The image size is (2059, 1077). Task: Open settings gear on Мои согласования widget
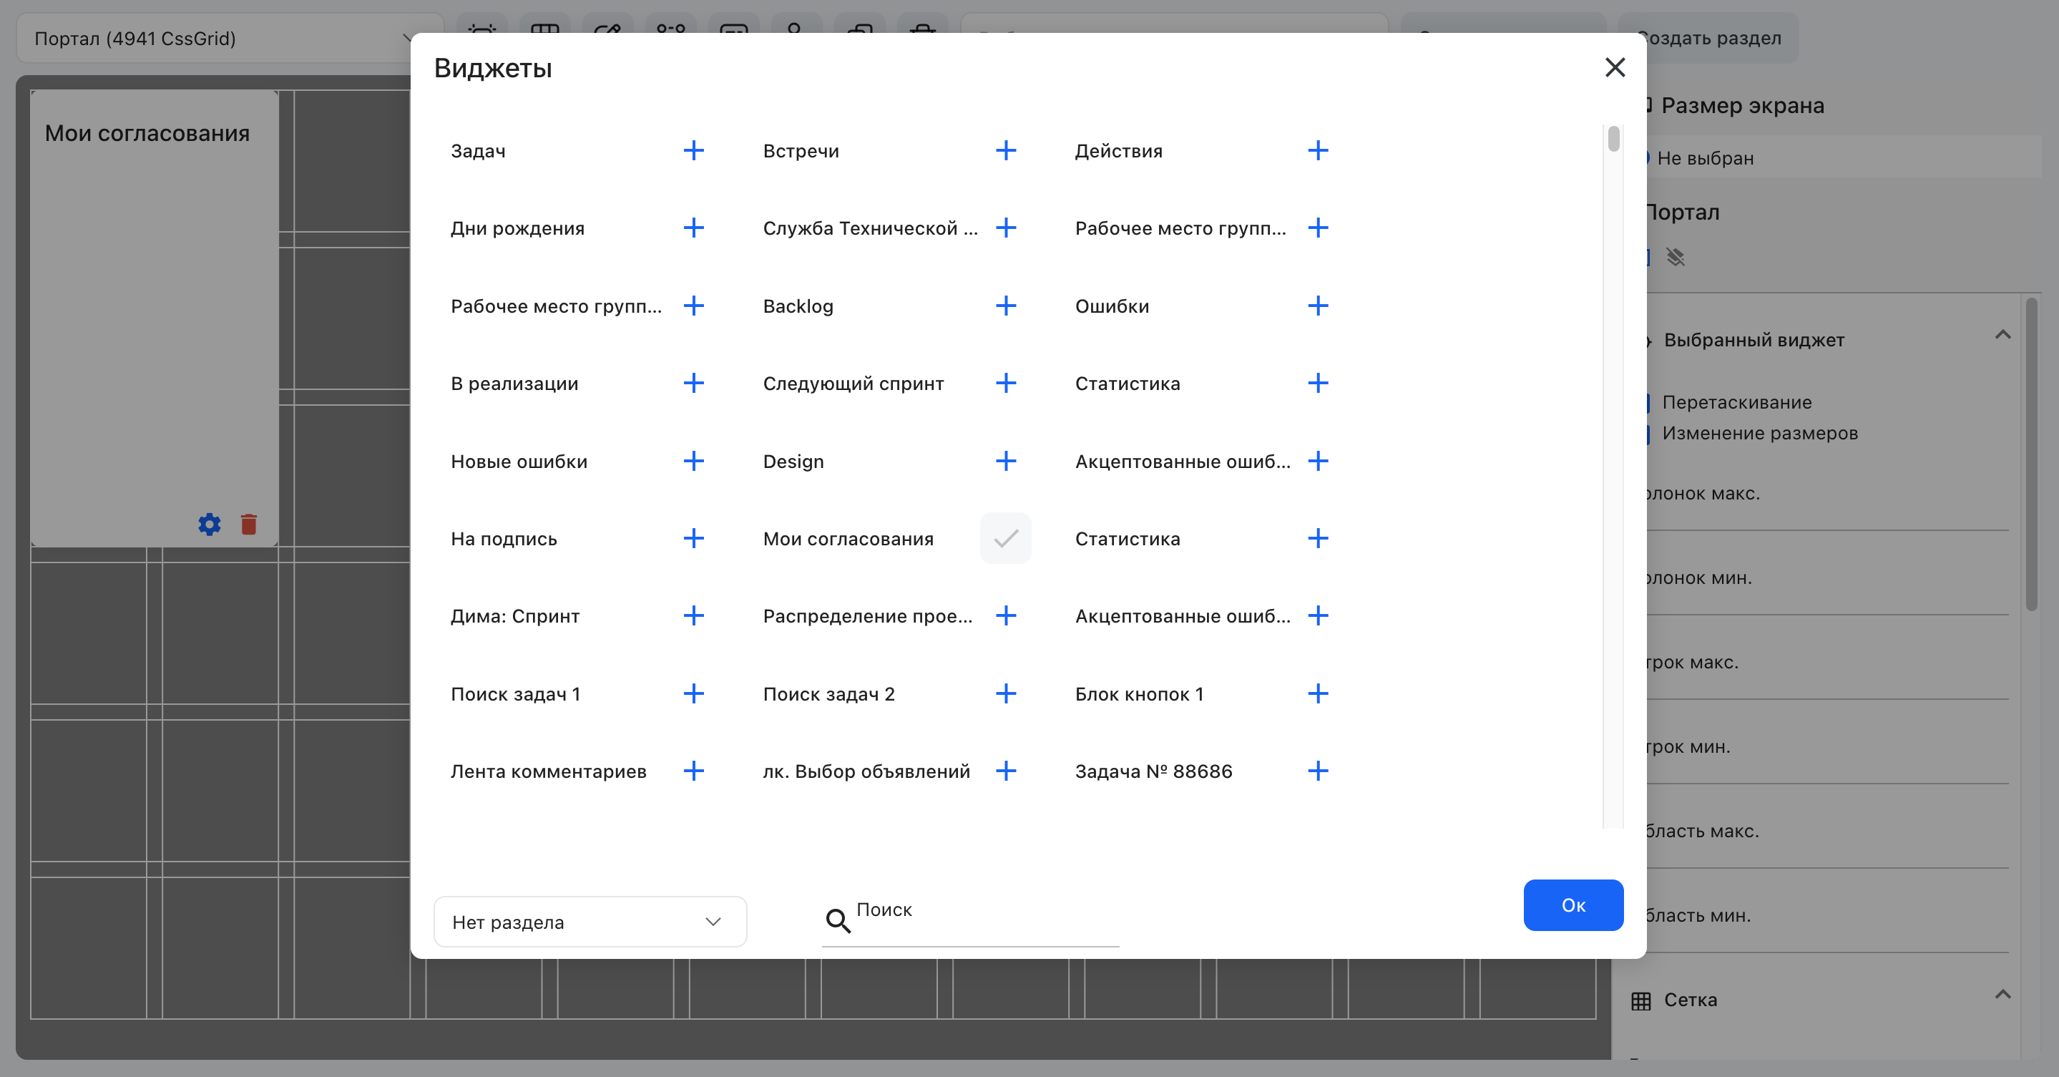click(210, 525)
